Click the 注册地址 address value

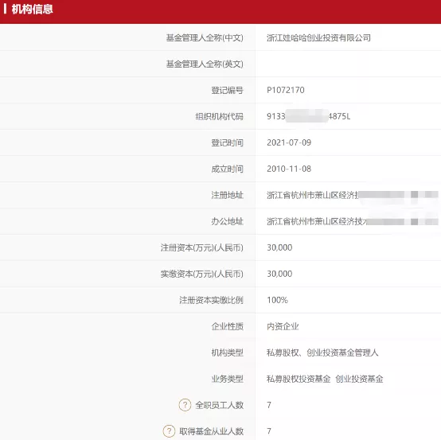pos(353,195)
